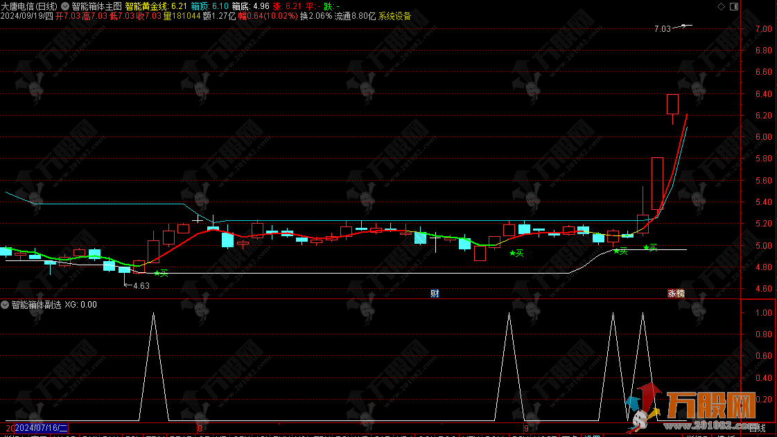777x437 pixels.
Task: Click the 幅0.64(10.02%) change value
Action: [x=268, y=17]
